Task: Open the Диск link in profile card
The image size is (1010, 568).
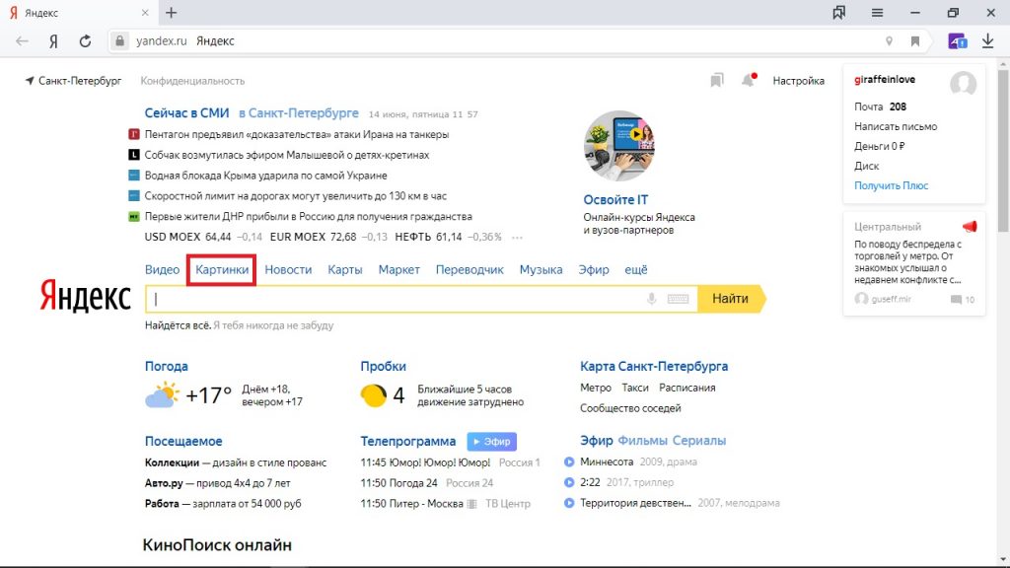Action: coord(866,166)
